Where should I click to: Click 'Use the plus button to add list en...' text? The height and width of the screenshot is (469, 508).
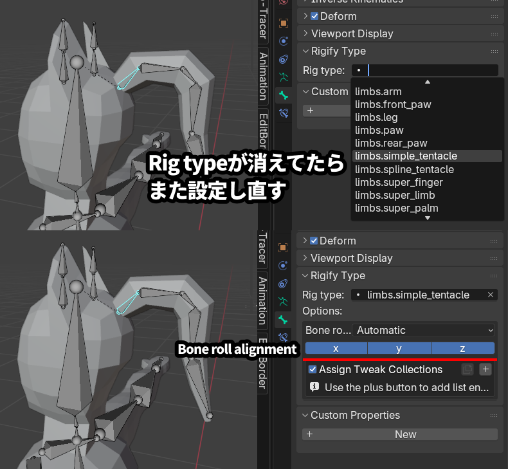tap(406, 388)
